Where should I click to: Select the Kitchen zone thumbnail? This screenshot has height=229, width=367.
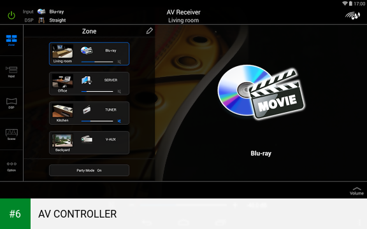pyautogui.click(x=62, y=111)
